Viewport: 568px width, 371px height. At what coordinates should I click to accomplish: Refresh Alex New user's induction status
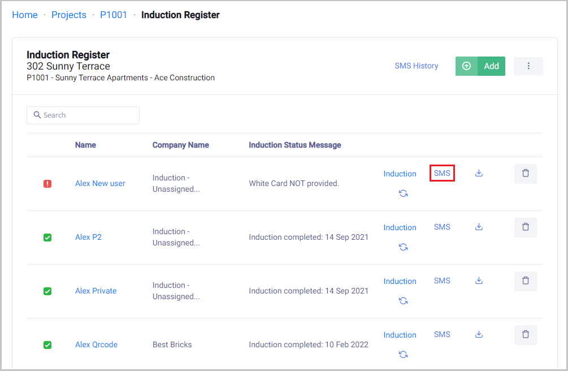click(x=403, y=193)
